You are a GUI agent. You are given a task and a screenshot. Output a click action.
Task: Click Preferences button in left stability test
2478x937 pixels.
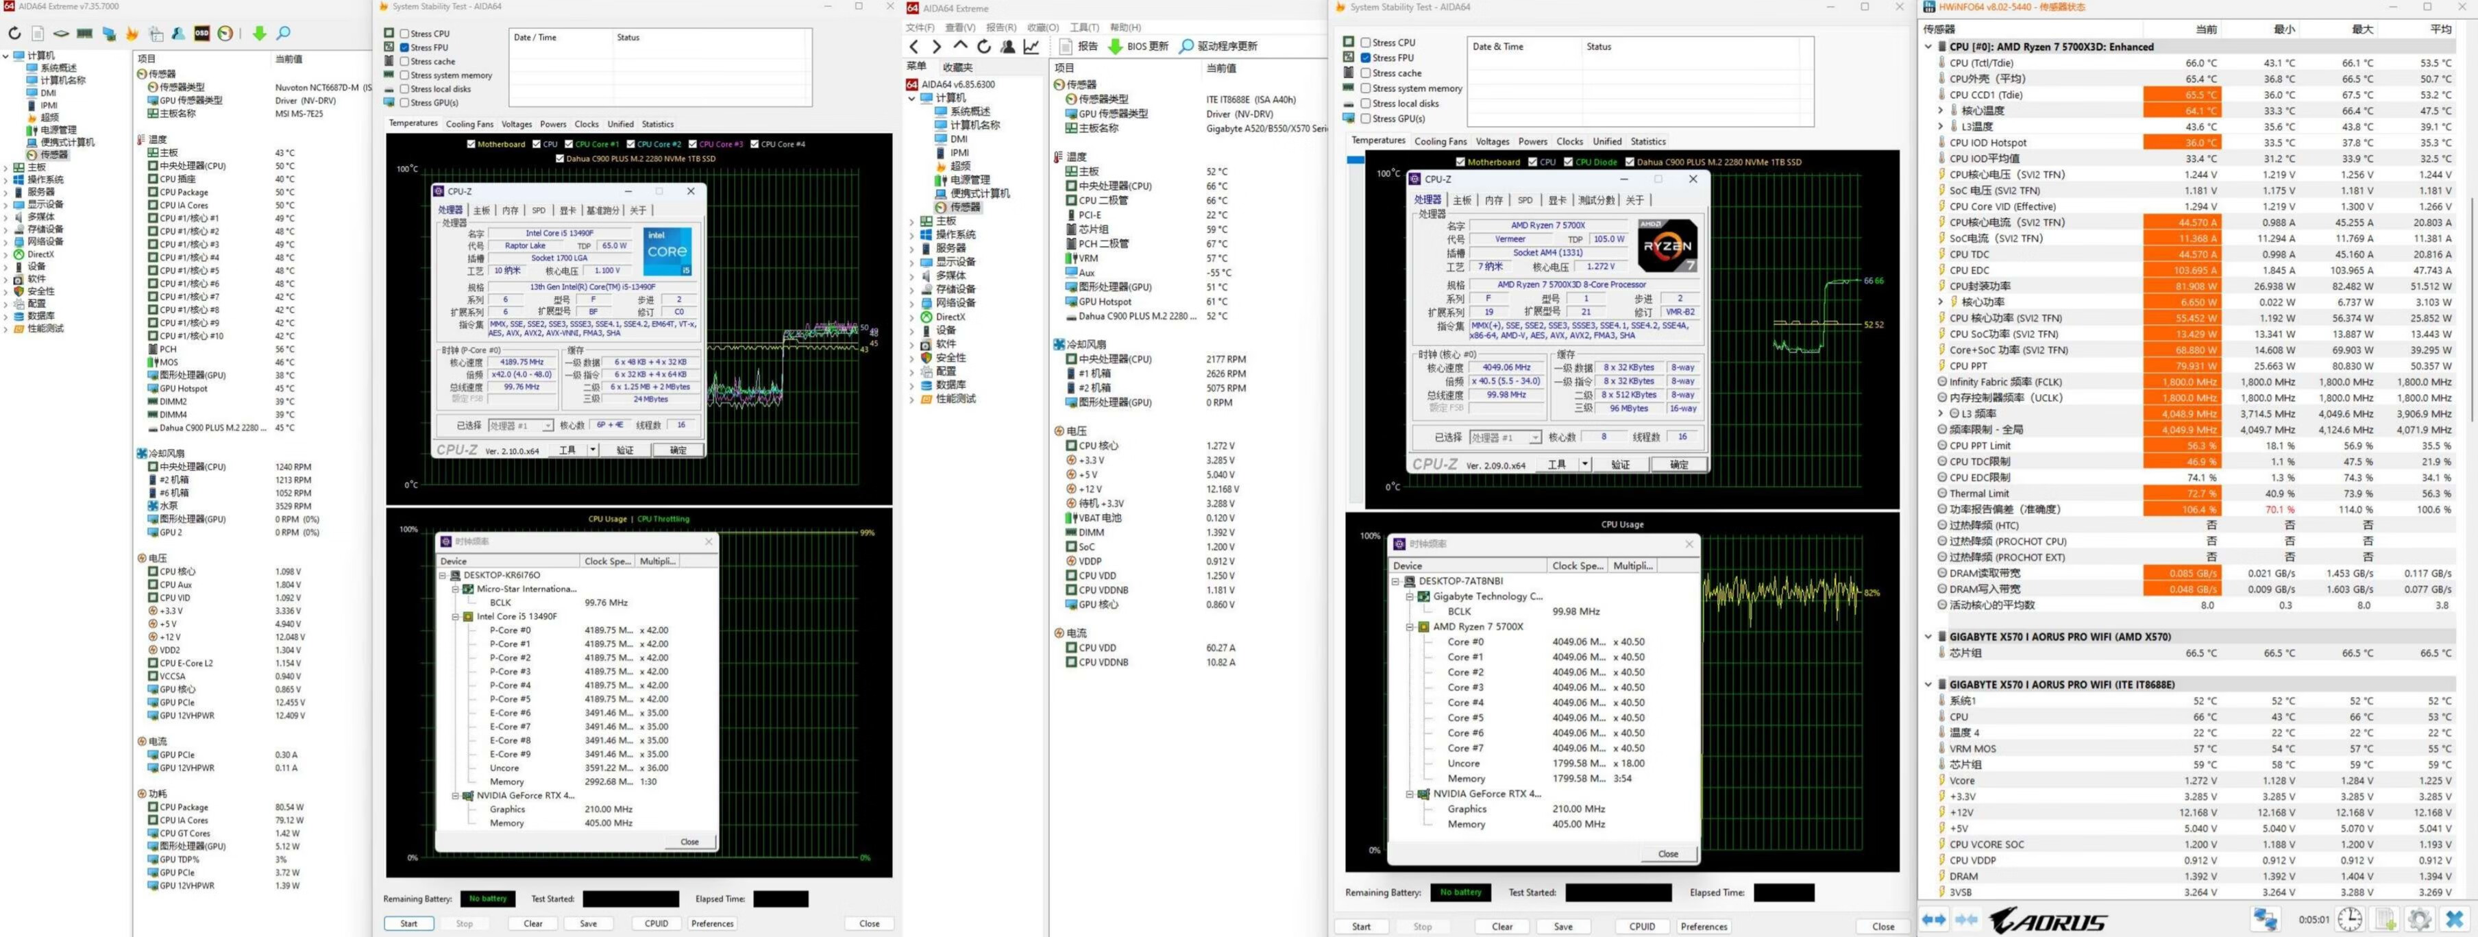pyautogui.click(x=712, y=923)
